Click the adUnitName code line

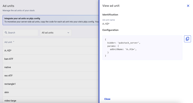pos(123,49)
